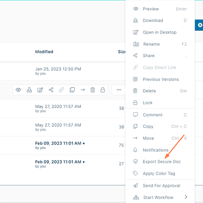Click the trash delete icon in row toolbar
This screenshot has width=203, height=203.
[92, 90]
